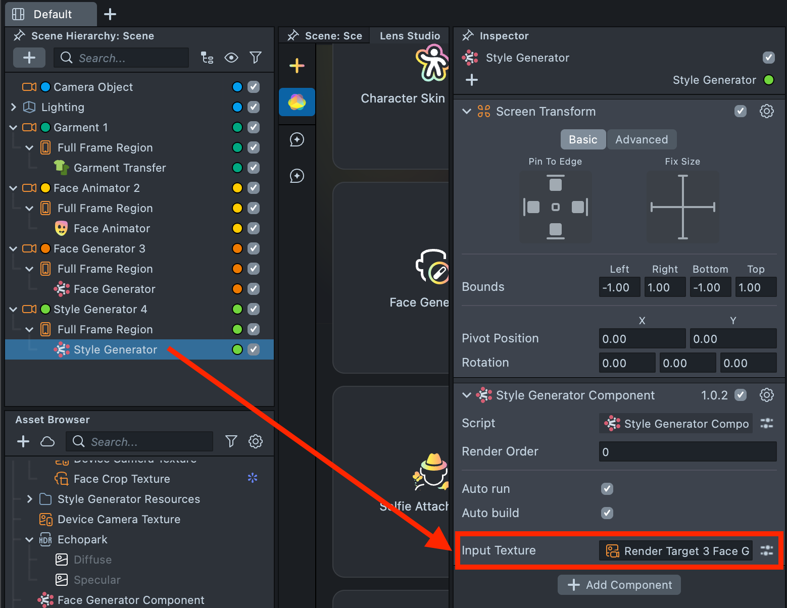Click the Script field options icon
Viewport: 787px width, 608px height.
pos(767,423)
